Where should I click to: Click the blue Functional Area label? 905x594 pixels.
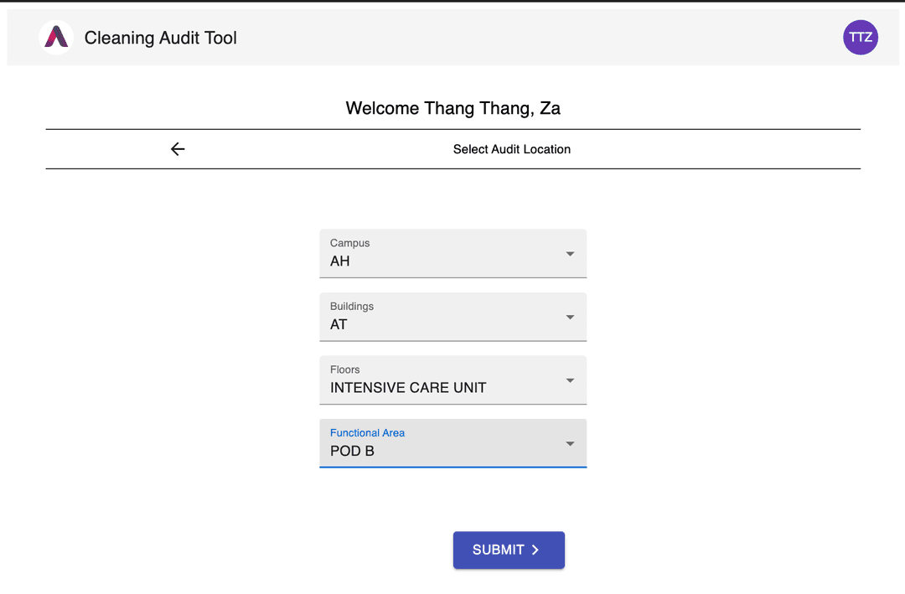pos(367,432)
